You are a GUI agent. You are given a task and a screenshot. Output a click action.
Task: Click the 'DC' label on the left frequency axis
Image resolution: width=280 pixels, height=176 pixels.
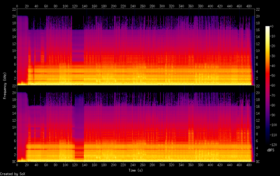pyautogui.click(x=14, y=162)
